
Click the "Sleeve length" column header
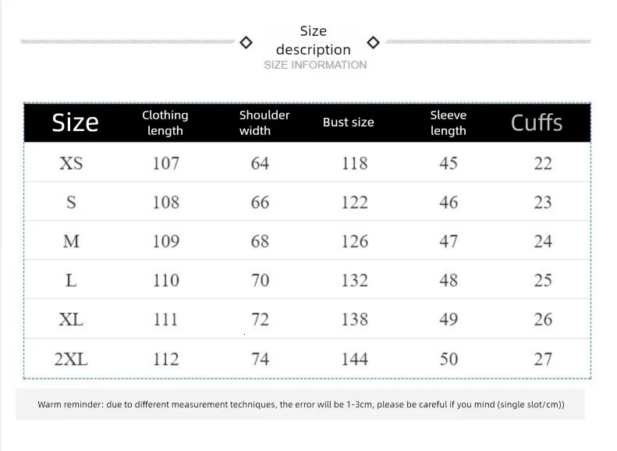pyautogui.click(x=448, y=123)
